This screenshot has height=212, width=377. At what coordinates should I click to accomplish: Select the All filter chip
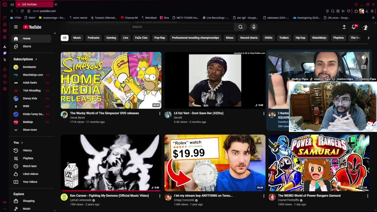65,38
